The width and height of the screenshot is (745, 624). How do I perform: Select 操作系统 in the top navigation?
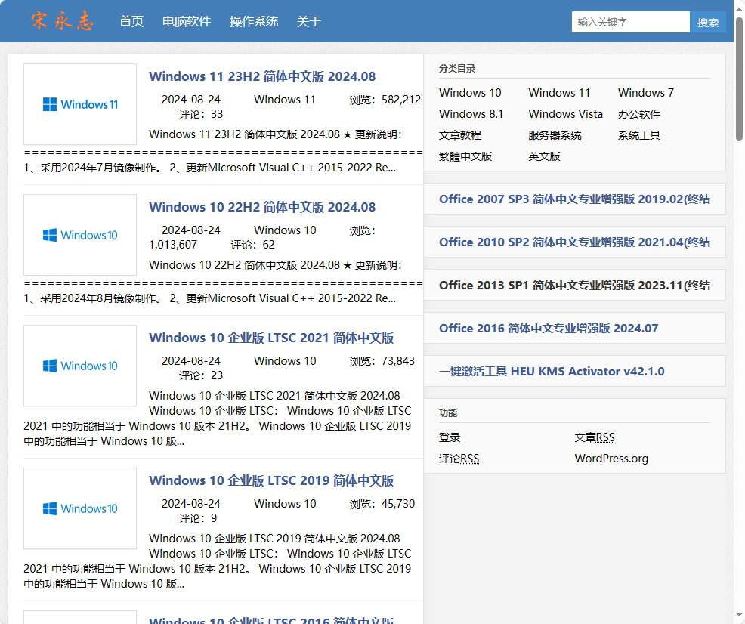click(254, 22)
